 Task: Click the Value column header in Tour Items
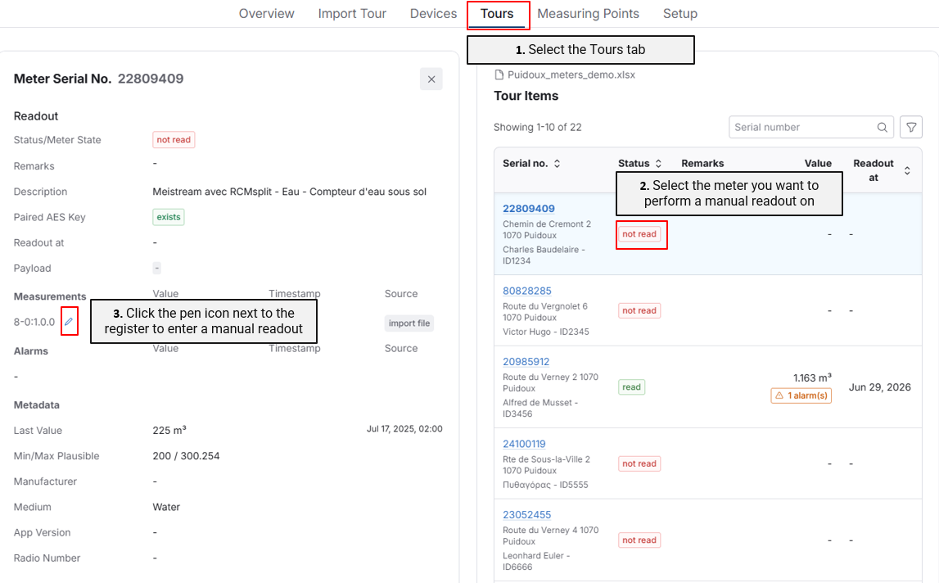click(818, 163)
